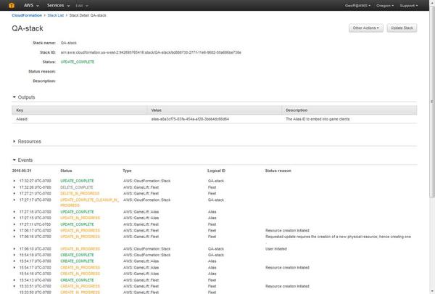Open the Services menu
Viewport: 435px width, 294px height.
point(58,5)
